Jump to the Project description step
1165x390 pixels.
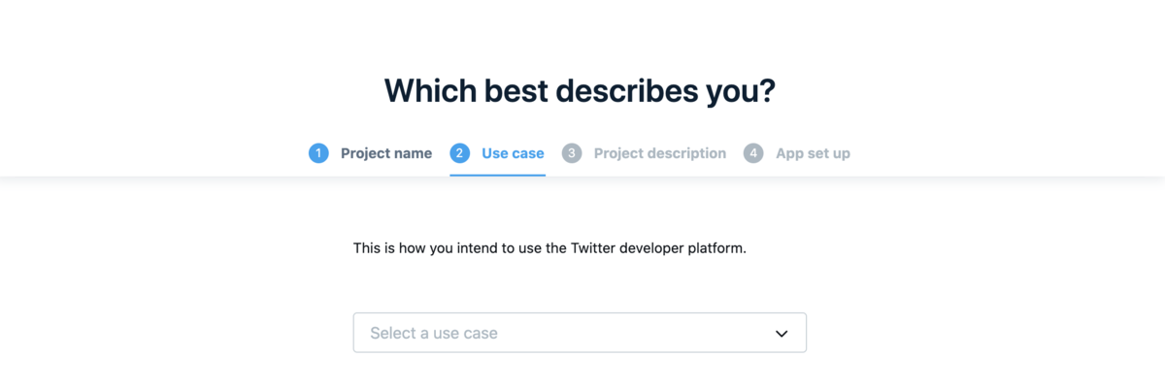pos(659,153)
